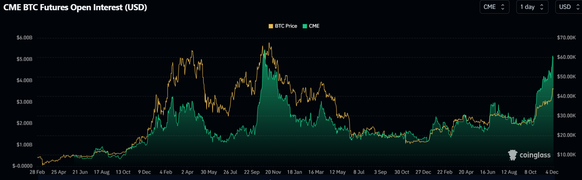The image size is (582, 180).
Task: Click the 22 Sep date label
Action: click(252, 172)
